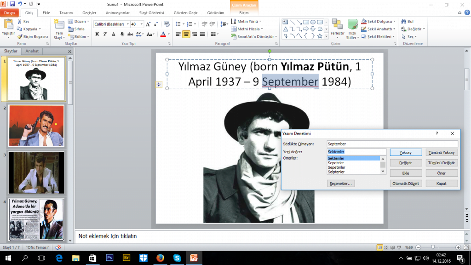The width and height of the screenshot is (471, 265).
Task: Open the Animasyonlar ribbon tab
Action: pos(117,13)
